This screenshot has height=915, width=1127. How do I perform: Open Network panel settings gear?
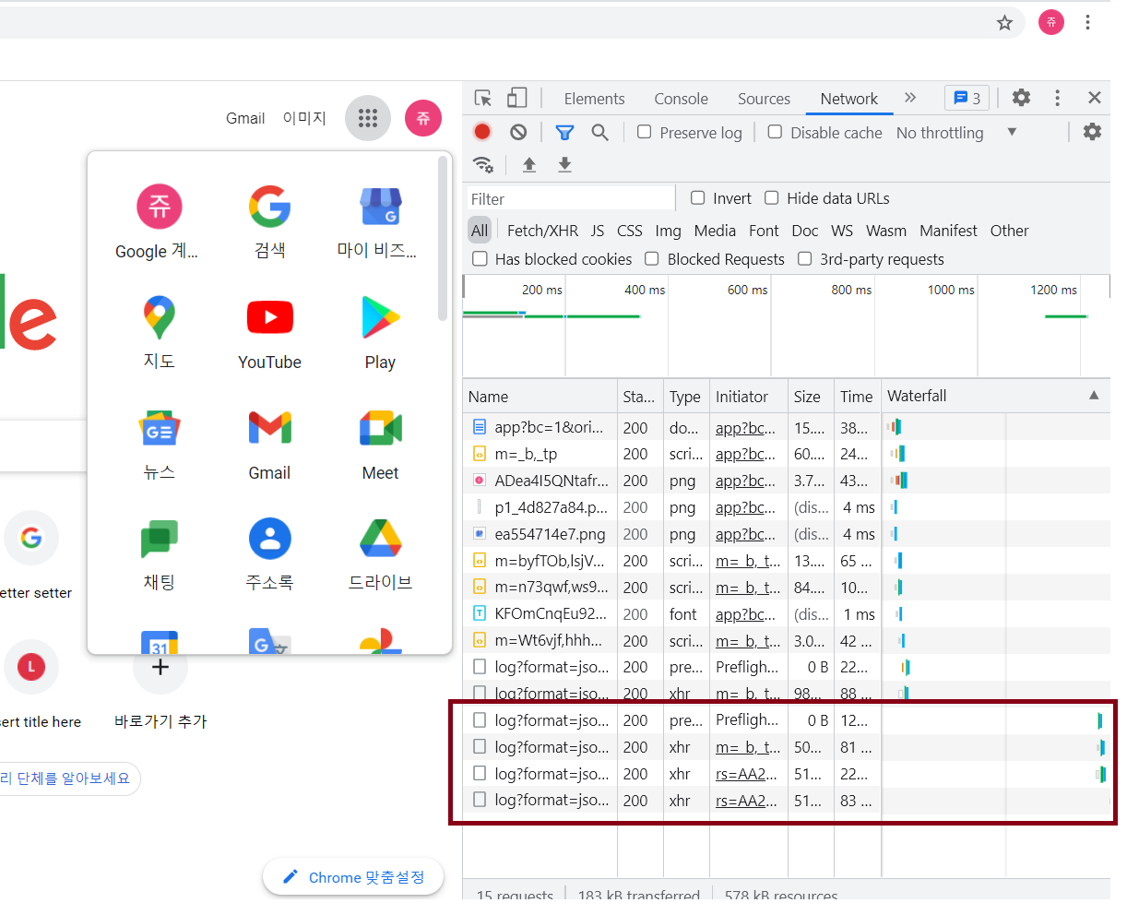[x=1092, y=131]
